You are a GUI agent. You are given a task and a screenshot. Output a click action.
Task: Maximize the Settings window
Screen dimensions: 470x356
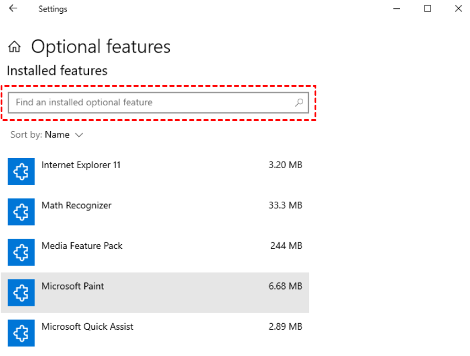[428, 9]
